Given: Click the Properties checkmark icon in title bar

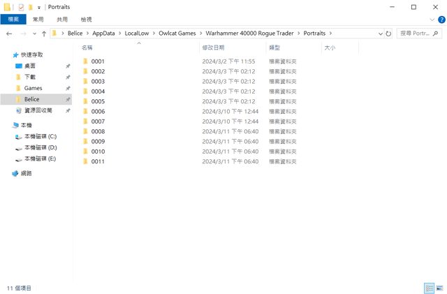Looking at the screenshot, I should [x=21, y=7].
